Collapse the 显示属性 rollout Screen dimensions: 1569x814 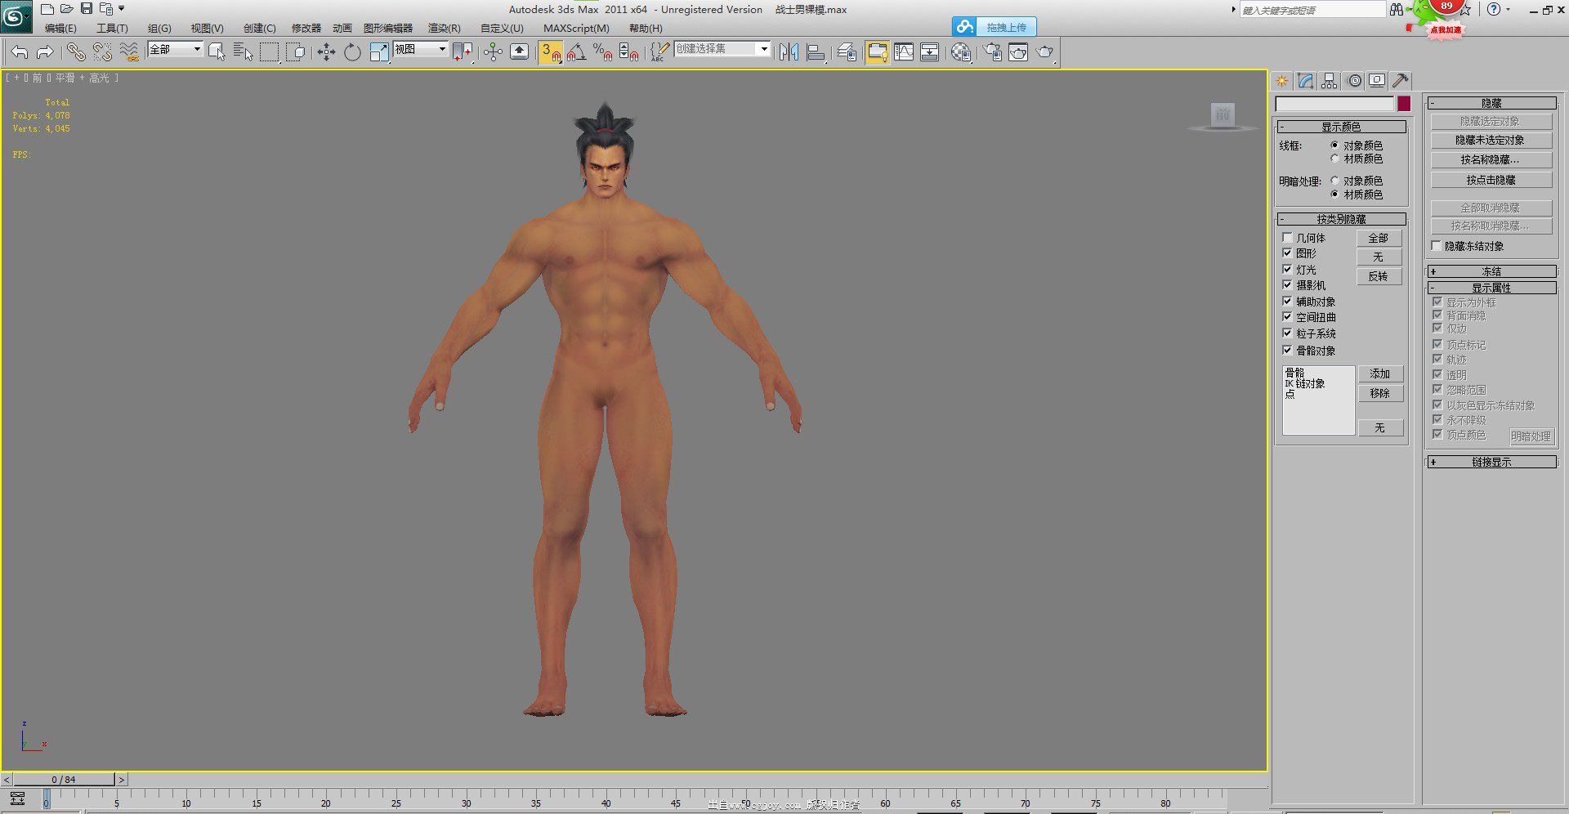1491,288
